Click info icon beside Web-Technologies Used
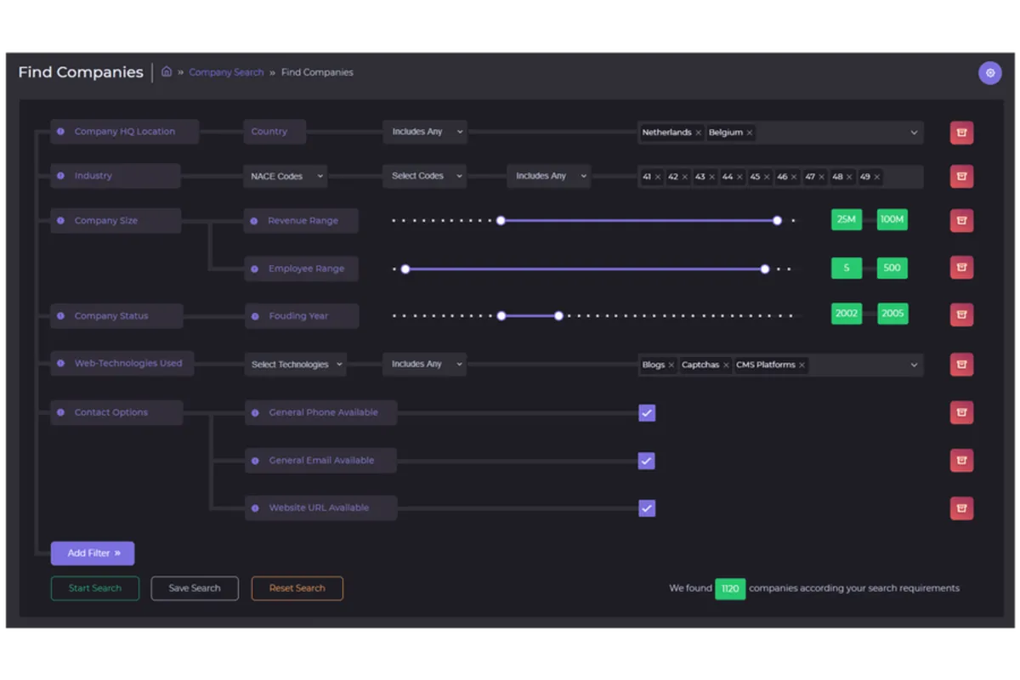This screenshot has width=1020, height=680. 60,364
